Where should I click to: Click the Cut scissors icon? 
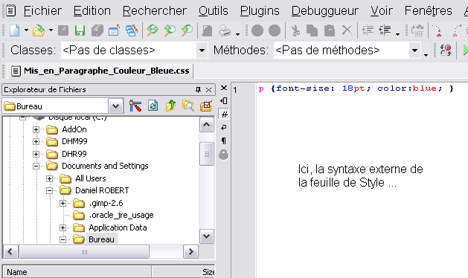coord(295,30)
